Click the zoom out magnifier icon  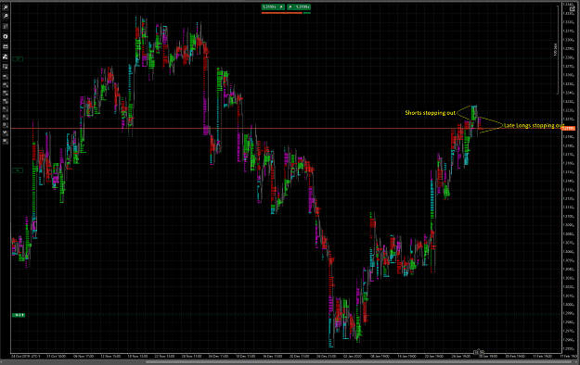pos(6,17)
